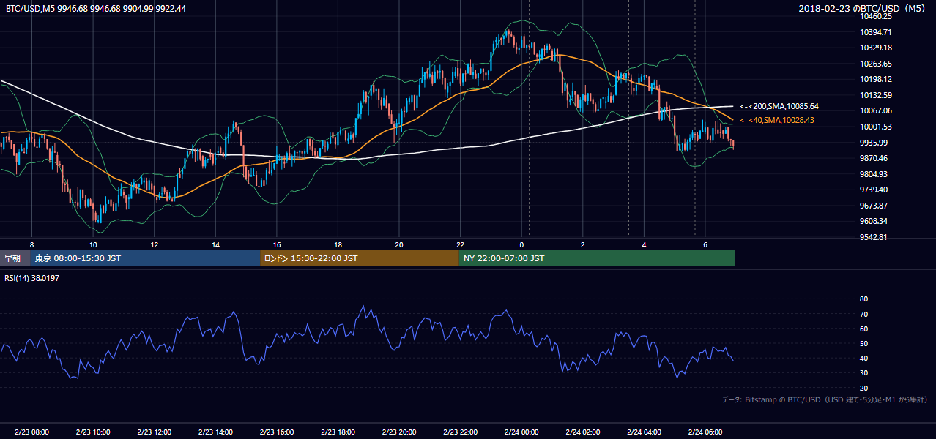Click the 2/23 12:00 time label
The height and width of the screenshot is (439, 936).
pyautogui.click(x=153, y=432)
